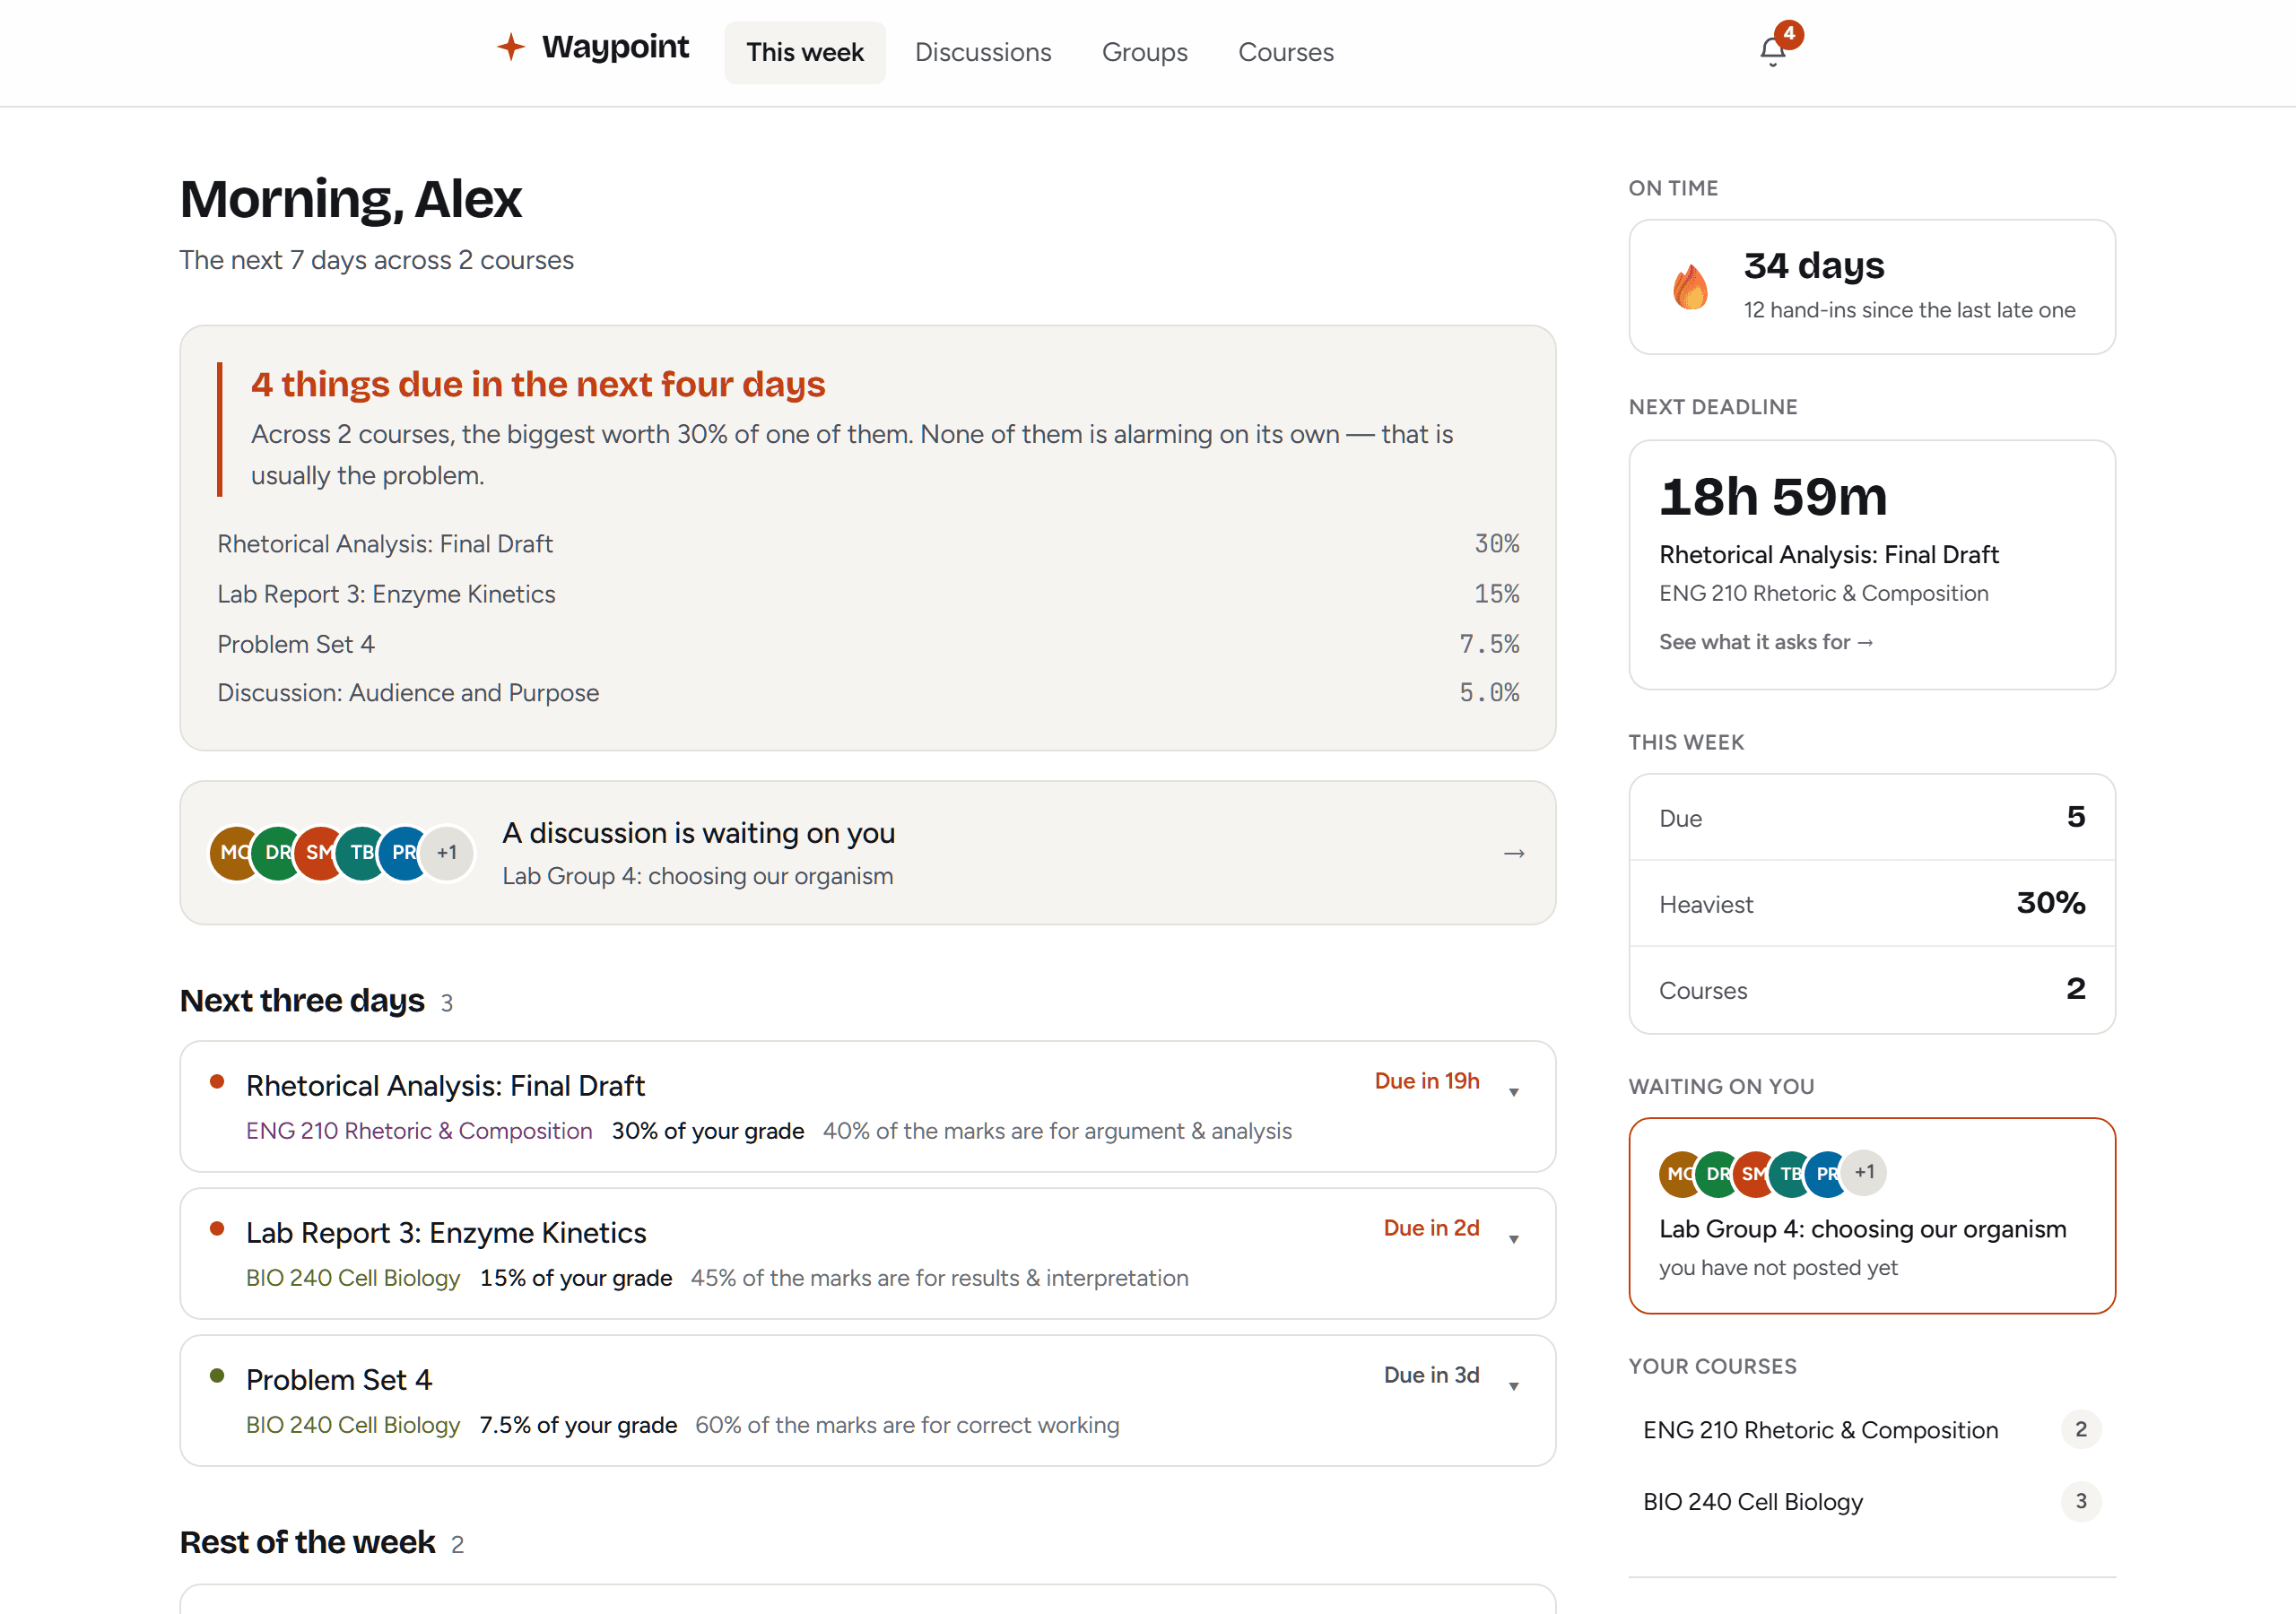Open the arrow on the waiting discussion card
2296x1614 pixels.
pyautogui.click(x=1514, y=853)
